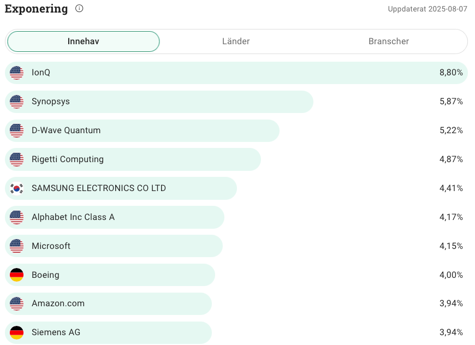Viewport: 475px width, 345px height.
Task: Click the 4,41% Samsung percentage
Action: coord(451,188)
